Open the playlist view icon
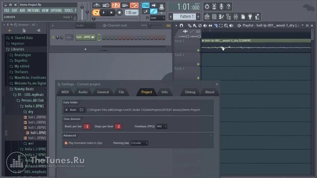The image size is (317, 178). click(207, 17)
